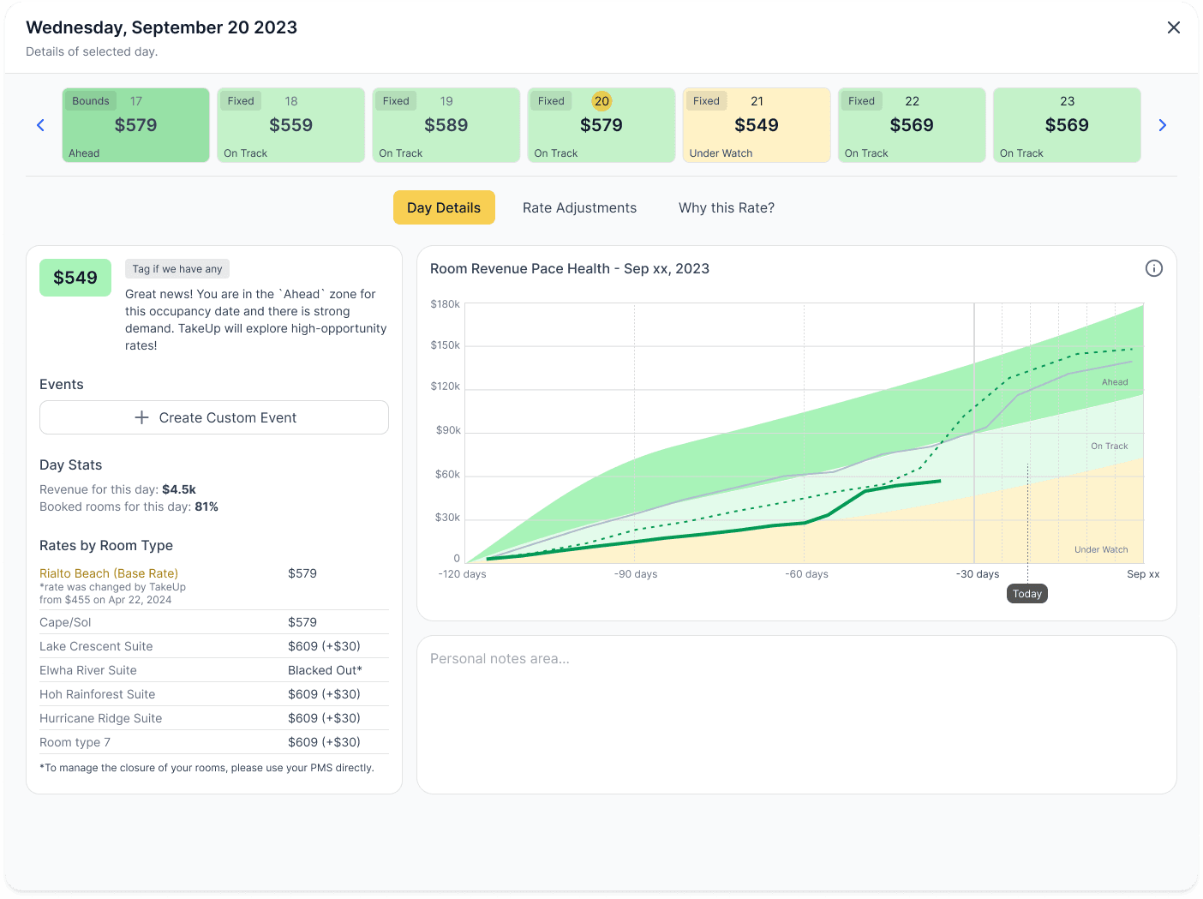Click the Bounds label on September 17 card
Screen dimensions: 1203x899
[x=90, y=100]
